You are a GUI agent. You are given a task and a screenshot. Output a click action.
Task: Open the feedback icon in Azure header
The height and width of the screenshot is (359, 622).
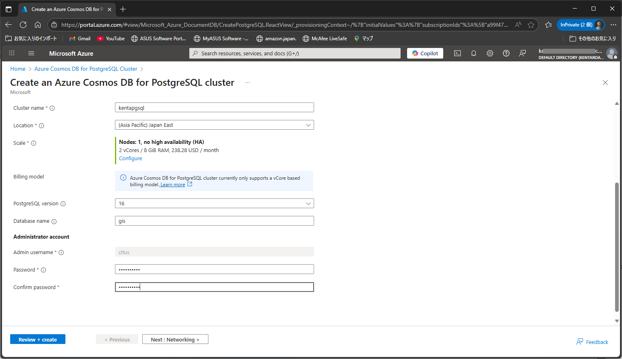(522, 53)
